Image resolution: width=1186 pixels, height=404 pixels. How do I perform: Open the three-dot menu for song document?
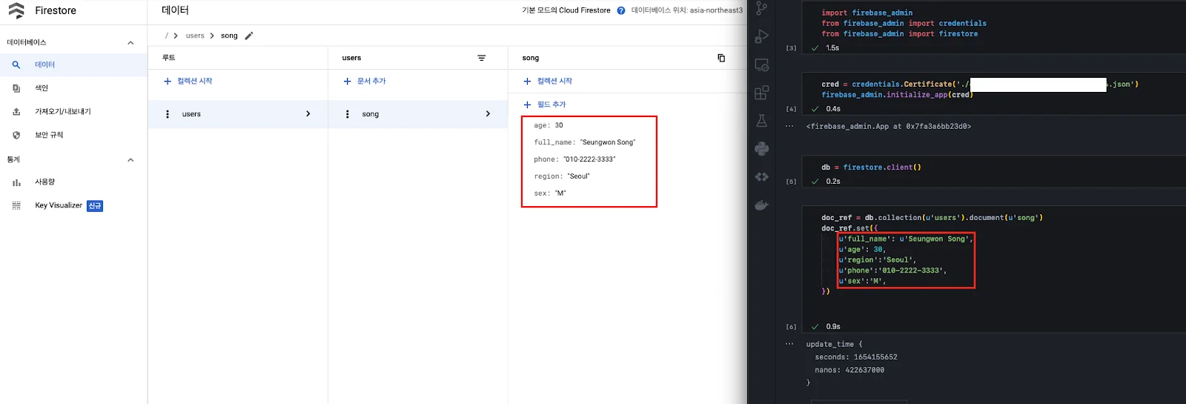(348, 114)
